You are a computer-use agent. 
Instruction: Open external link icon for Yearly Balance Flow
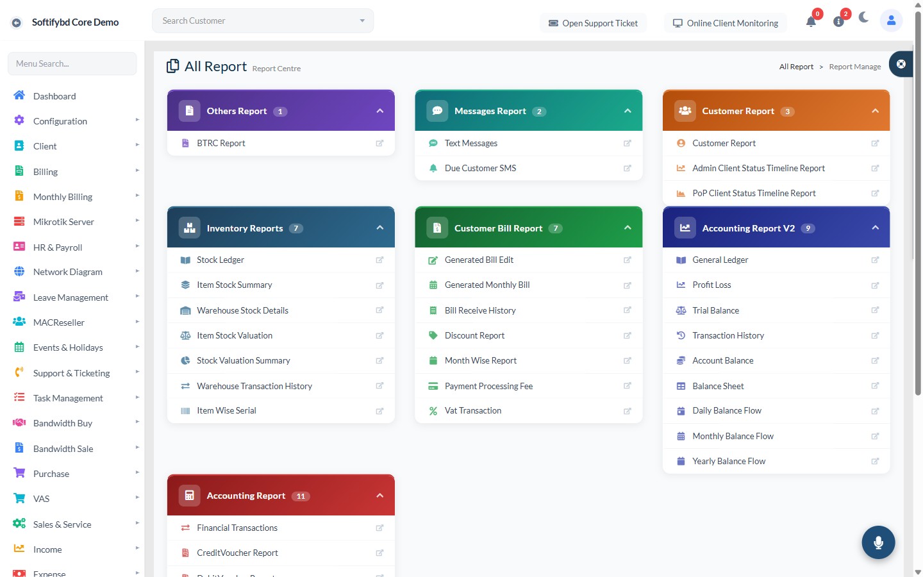point(875,461)
